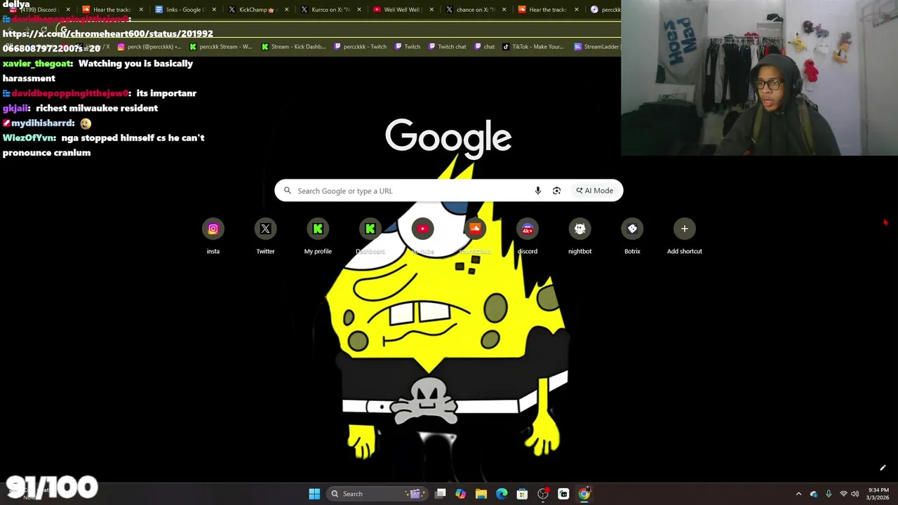This screenshot has height=505, width=898.
Task: Open Task View on the taskbar
Action: [441, 494]
